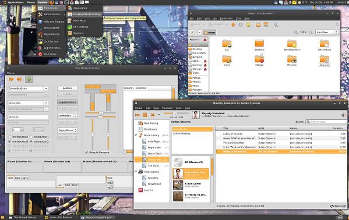Collapse the Video Library tree in music player

click(136, 172)
